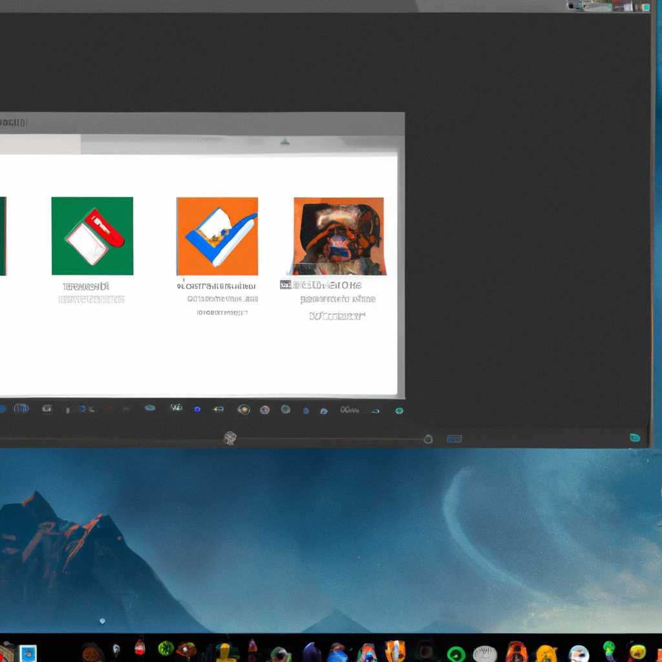Click the small triangle icon above the white panel
662x662 pixels.
click(285, 141)
